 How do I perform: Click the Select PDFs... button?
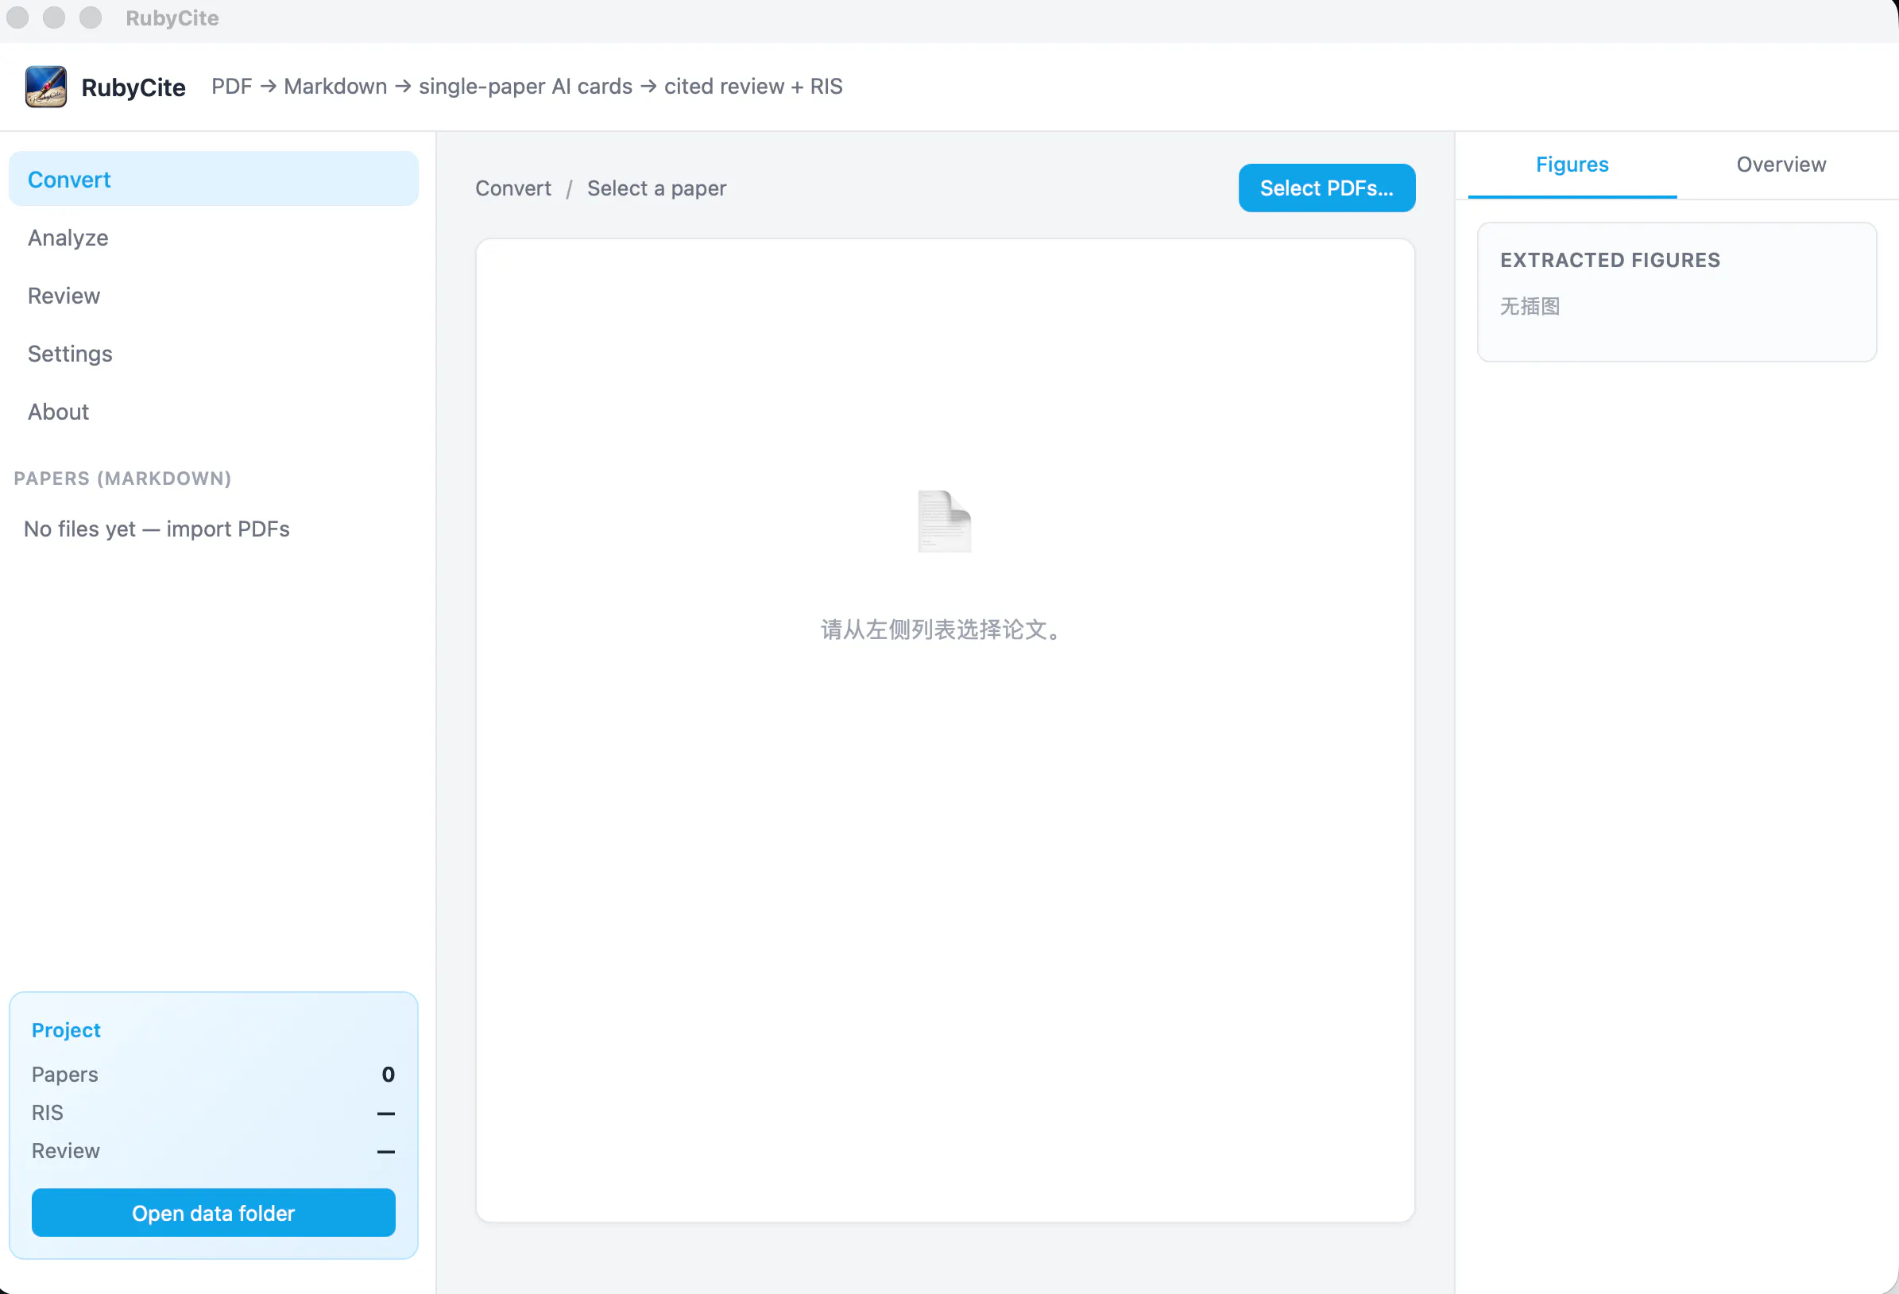click(x=1326, y=188)
